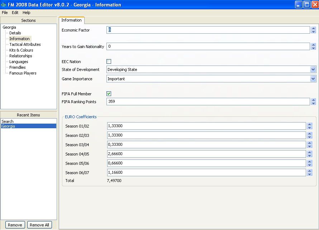Click the Sections panel header
The image size is (319, 230).
pyautogui.click(x=28, y=20)
